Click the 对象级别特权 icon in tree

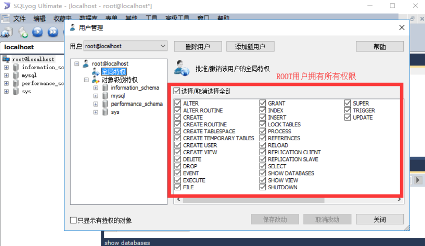point(95,80)
